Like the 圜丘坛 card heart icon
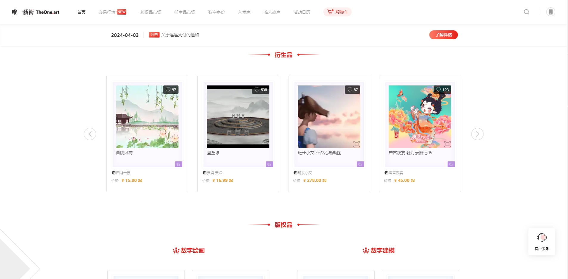 pyautogui.click(x=257, y=90)
